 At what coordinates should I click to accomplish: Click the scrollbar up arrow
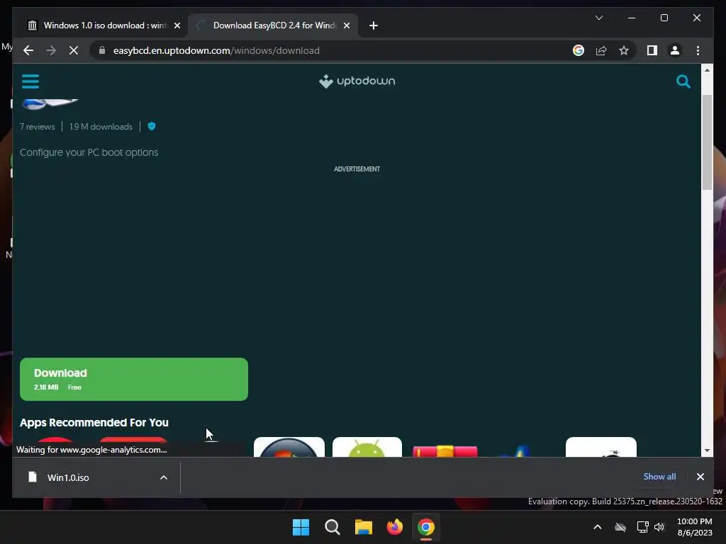pyautogui.click(x=707, y=70)
